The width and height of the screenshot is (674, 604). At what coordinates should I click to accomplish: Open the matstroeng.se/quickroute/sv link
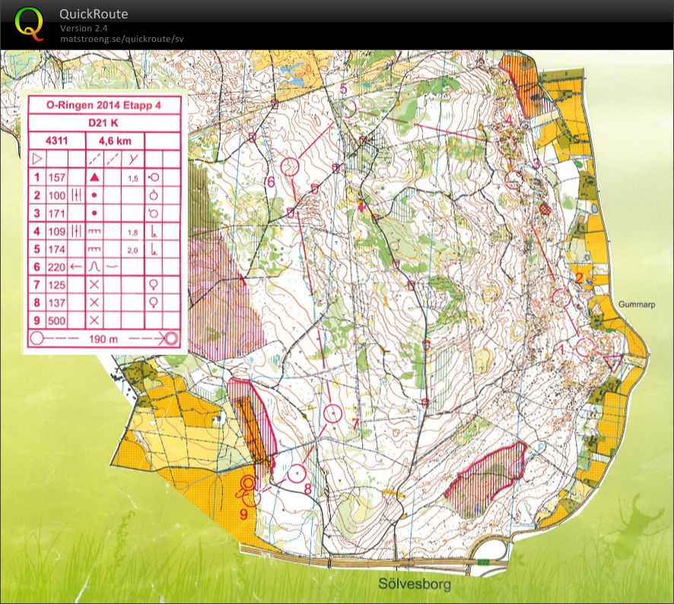click(122, 39)
